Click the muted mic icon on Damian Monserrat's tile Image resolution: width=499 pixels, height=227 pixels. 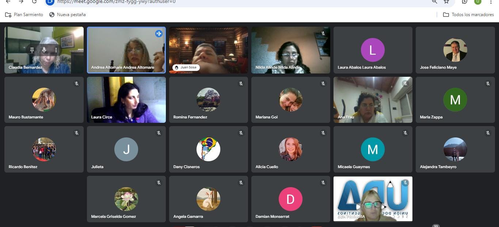click(323, 183)
